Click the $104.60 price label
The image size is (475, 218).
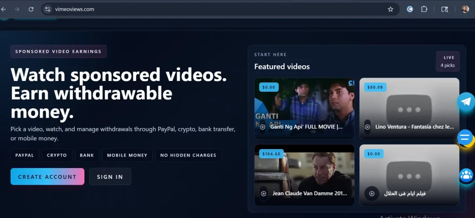271,154
